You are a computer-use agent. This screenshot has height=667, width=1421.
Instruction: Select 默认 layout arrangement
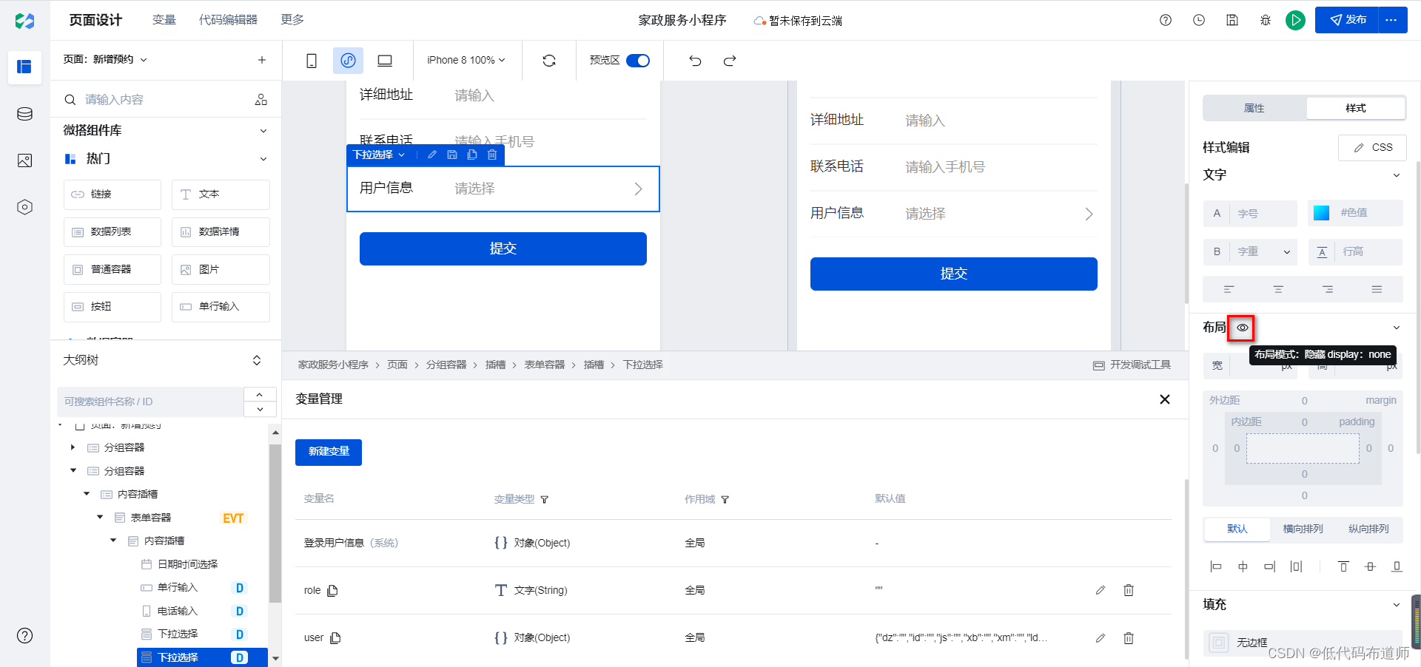[1237, 529]
